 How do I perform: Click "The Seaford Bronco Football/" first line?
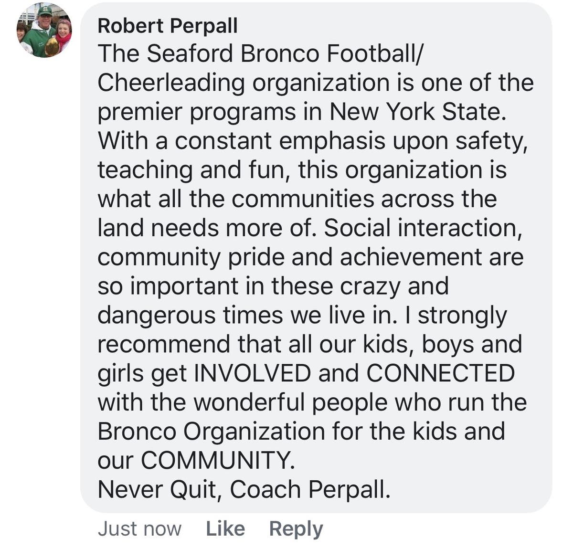tap(260, 53)
